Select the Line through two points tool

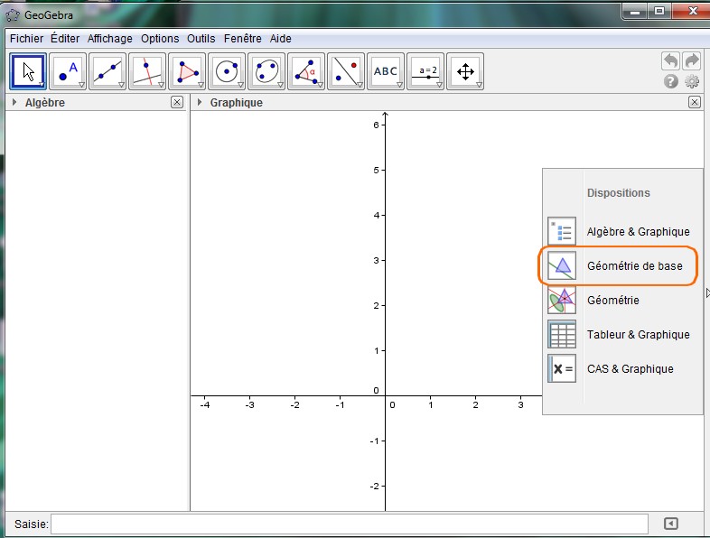107,71
